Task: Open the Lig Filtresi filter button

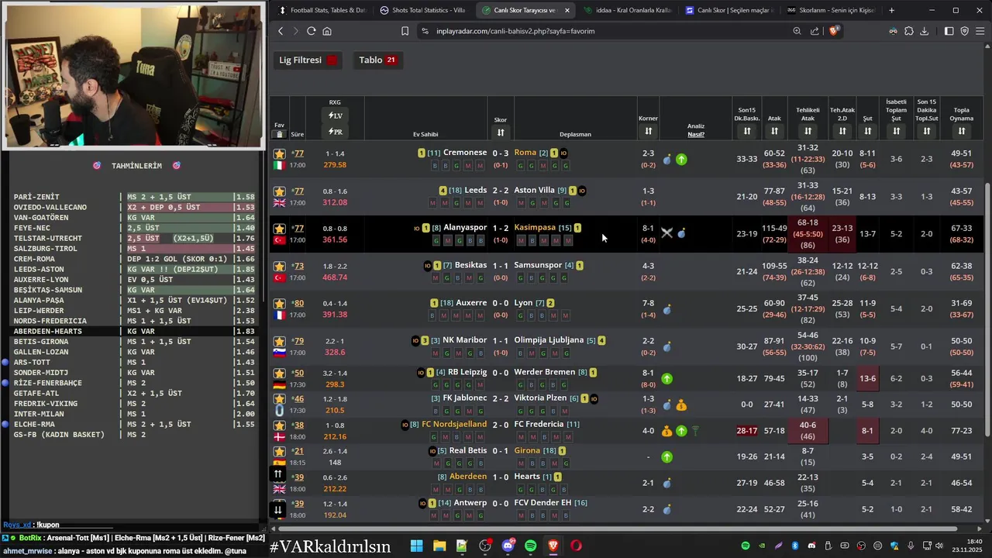Action: [x=308, y=60]
